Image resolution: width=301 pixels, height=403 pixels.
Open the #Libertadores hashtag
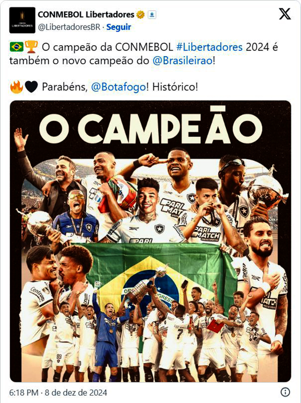tap(210, 47)
